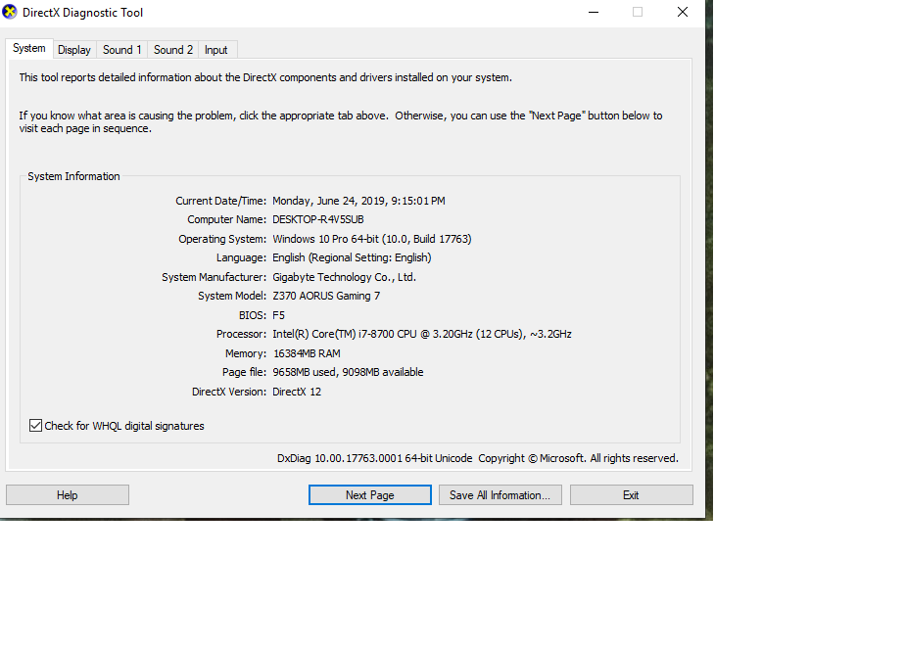Open the Sound 1 tab
This screenshot has width=905, height=650.
pos(121,50)
